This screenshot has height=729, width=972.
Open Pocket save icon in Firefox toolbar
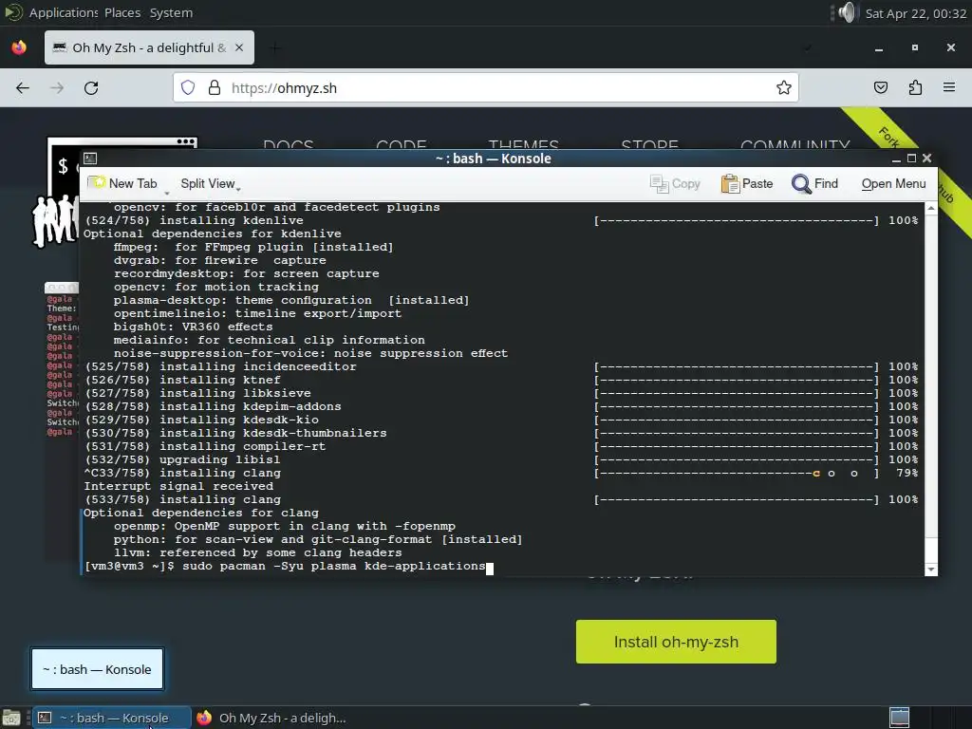click(880, 88)
